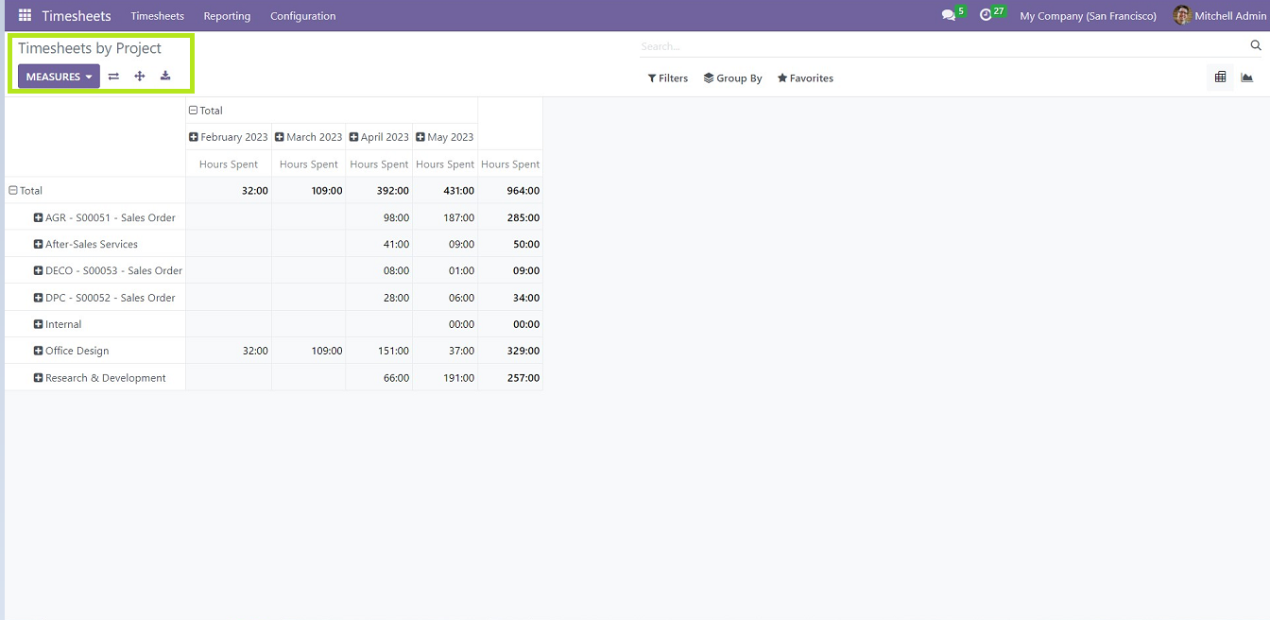Image resolution: width=1270 pixels, height=620 pixels.
Task: Sort by Hours Spent under February 2023
Action: tap(229, 164)
